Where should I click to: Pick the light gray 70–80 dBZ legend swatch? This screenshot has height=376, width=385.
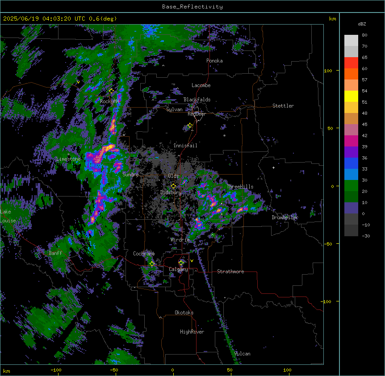(x=351, y=41)
